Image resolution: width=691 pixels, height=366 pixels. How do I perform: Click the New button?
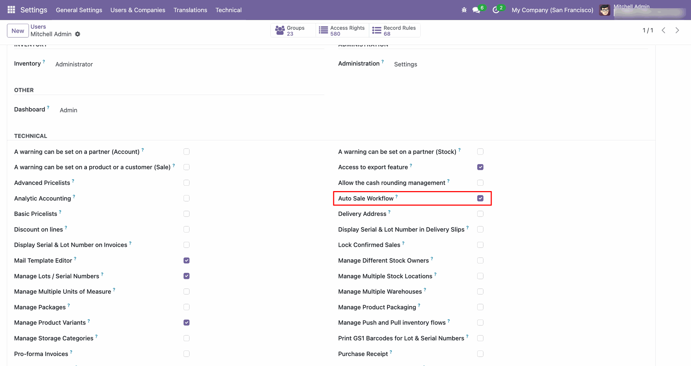coord(18,31)
